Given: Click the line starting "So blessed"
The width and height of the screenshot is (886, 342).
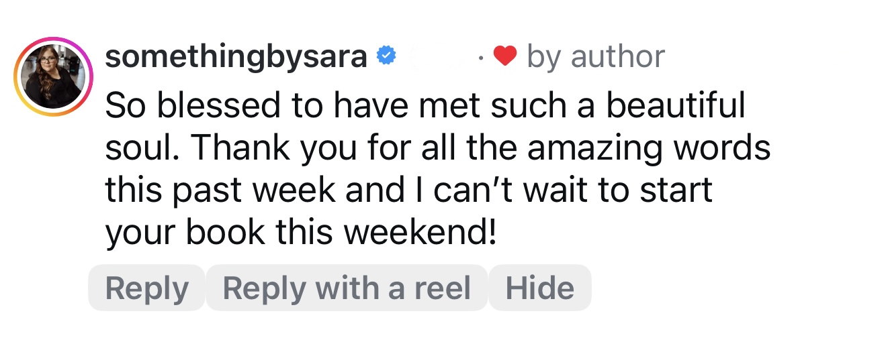Looking at the screenshot, I should coord(425,106).
